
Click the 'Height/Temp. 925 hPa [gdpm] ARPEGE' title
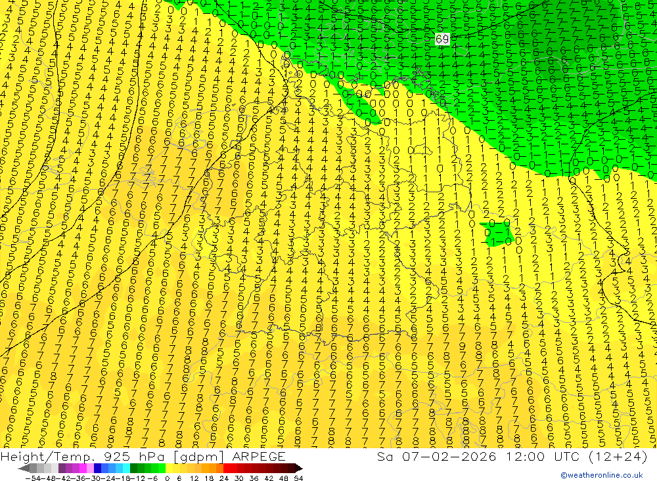143,456
